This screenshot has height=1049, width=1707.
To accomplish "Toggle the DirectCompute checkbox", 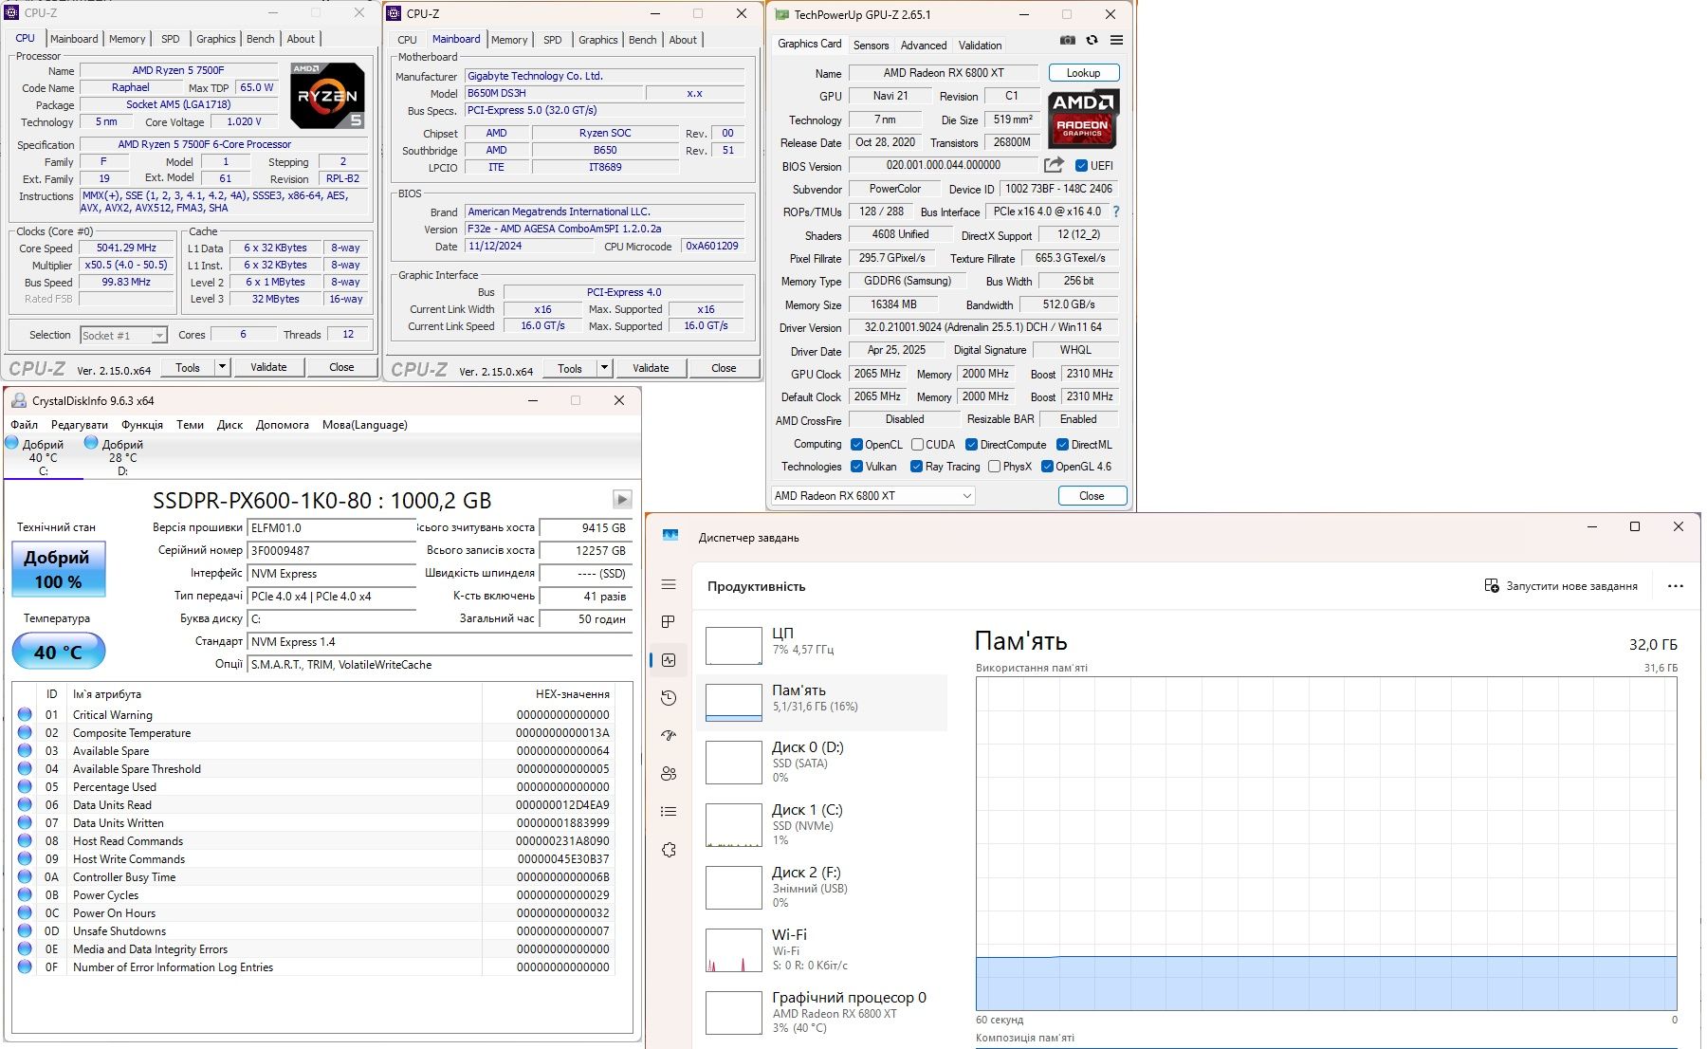I will click(971, 445).
